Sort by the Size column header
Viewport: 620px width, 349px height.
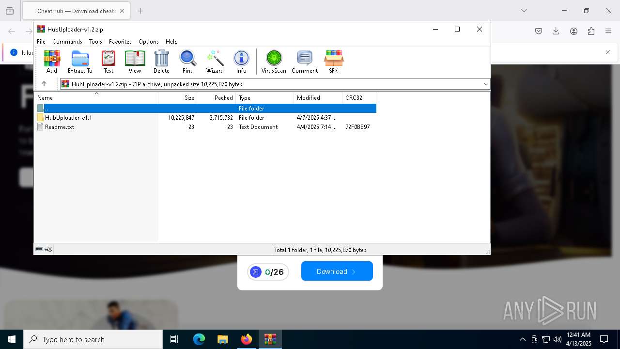click(178, 97)
